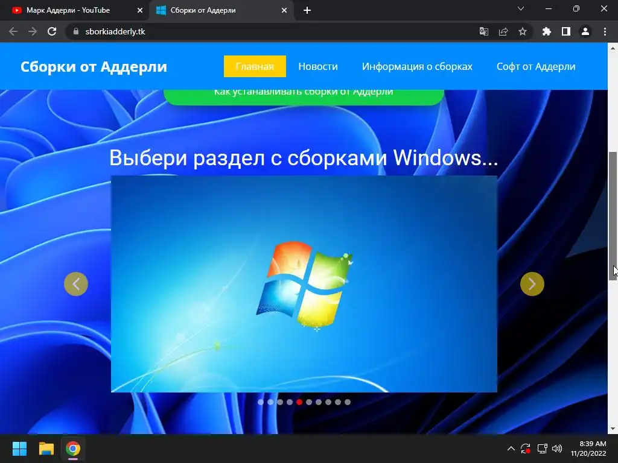Open Софт от Аддерли menu item
The image size is (618, 463).
click(x=536, y=66)
